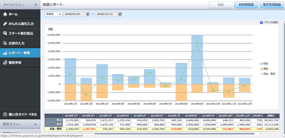Viewport: 285px width, 138px height.
Task: Click the 2018年2月 expense bar
Action: (86, 92)
